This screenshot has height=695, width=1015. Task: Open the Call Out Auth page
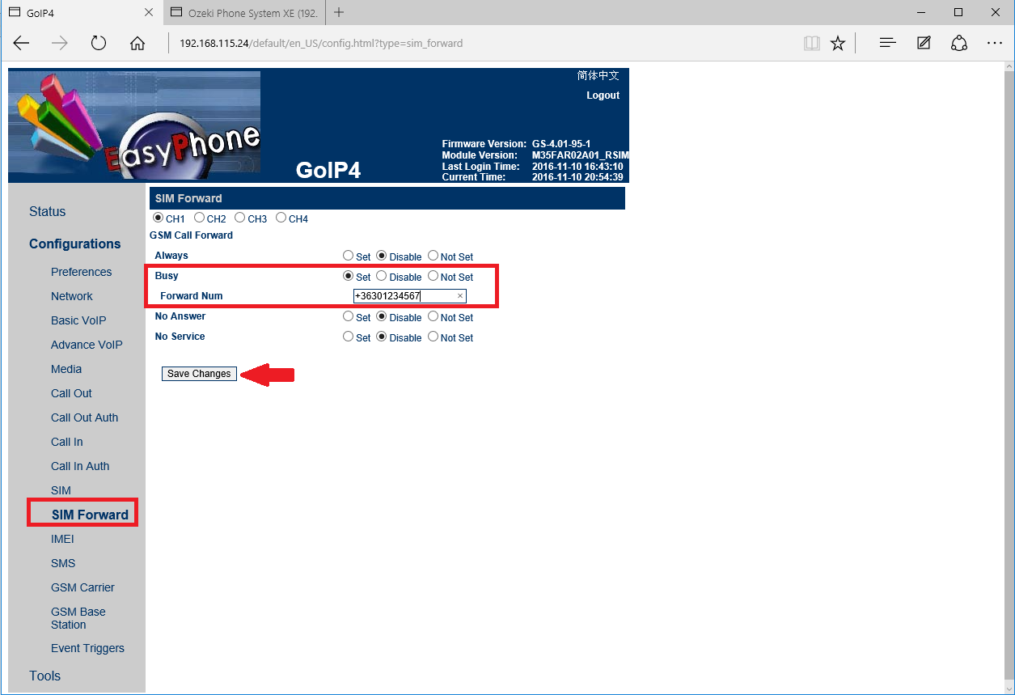[84, 417]
